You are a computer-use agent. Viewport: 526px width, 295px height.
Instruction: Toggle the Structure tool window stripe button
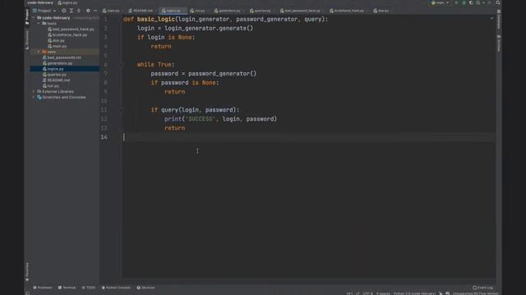click(x=27, y=40)
